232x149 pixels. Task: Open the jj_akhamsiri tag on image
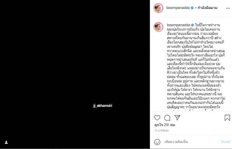click(103, 105)
